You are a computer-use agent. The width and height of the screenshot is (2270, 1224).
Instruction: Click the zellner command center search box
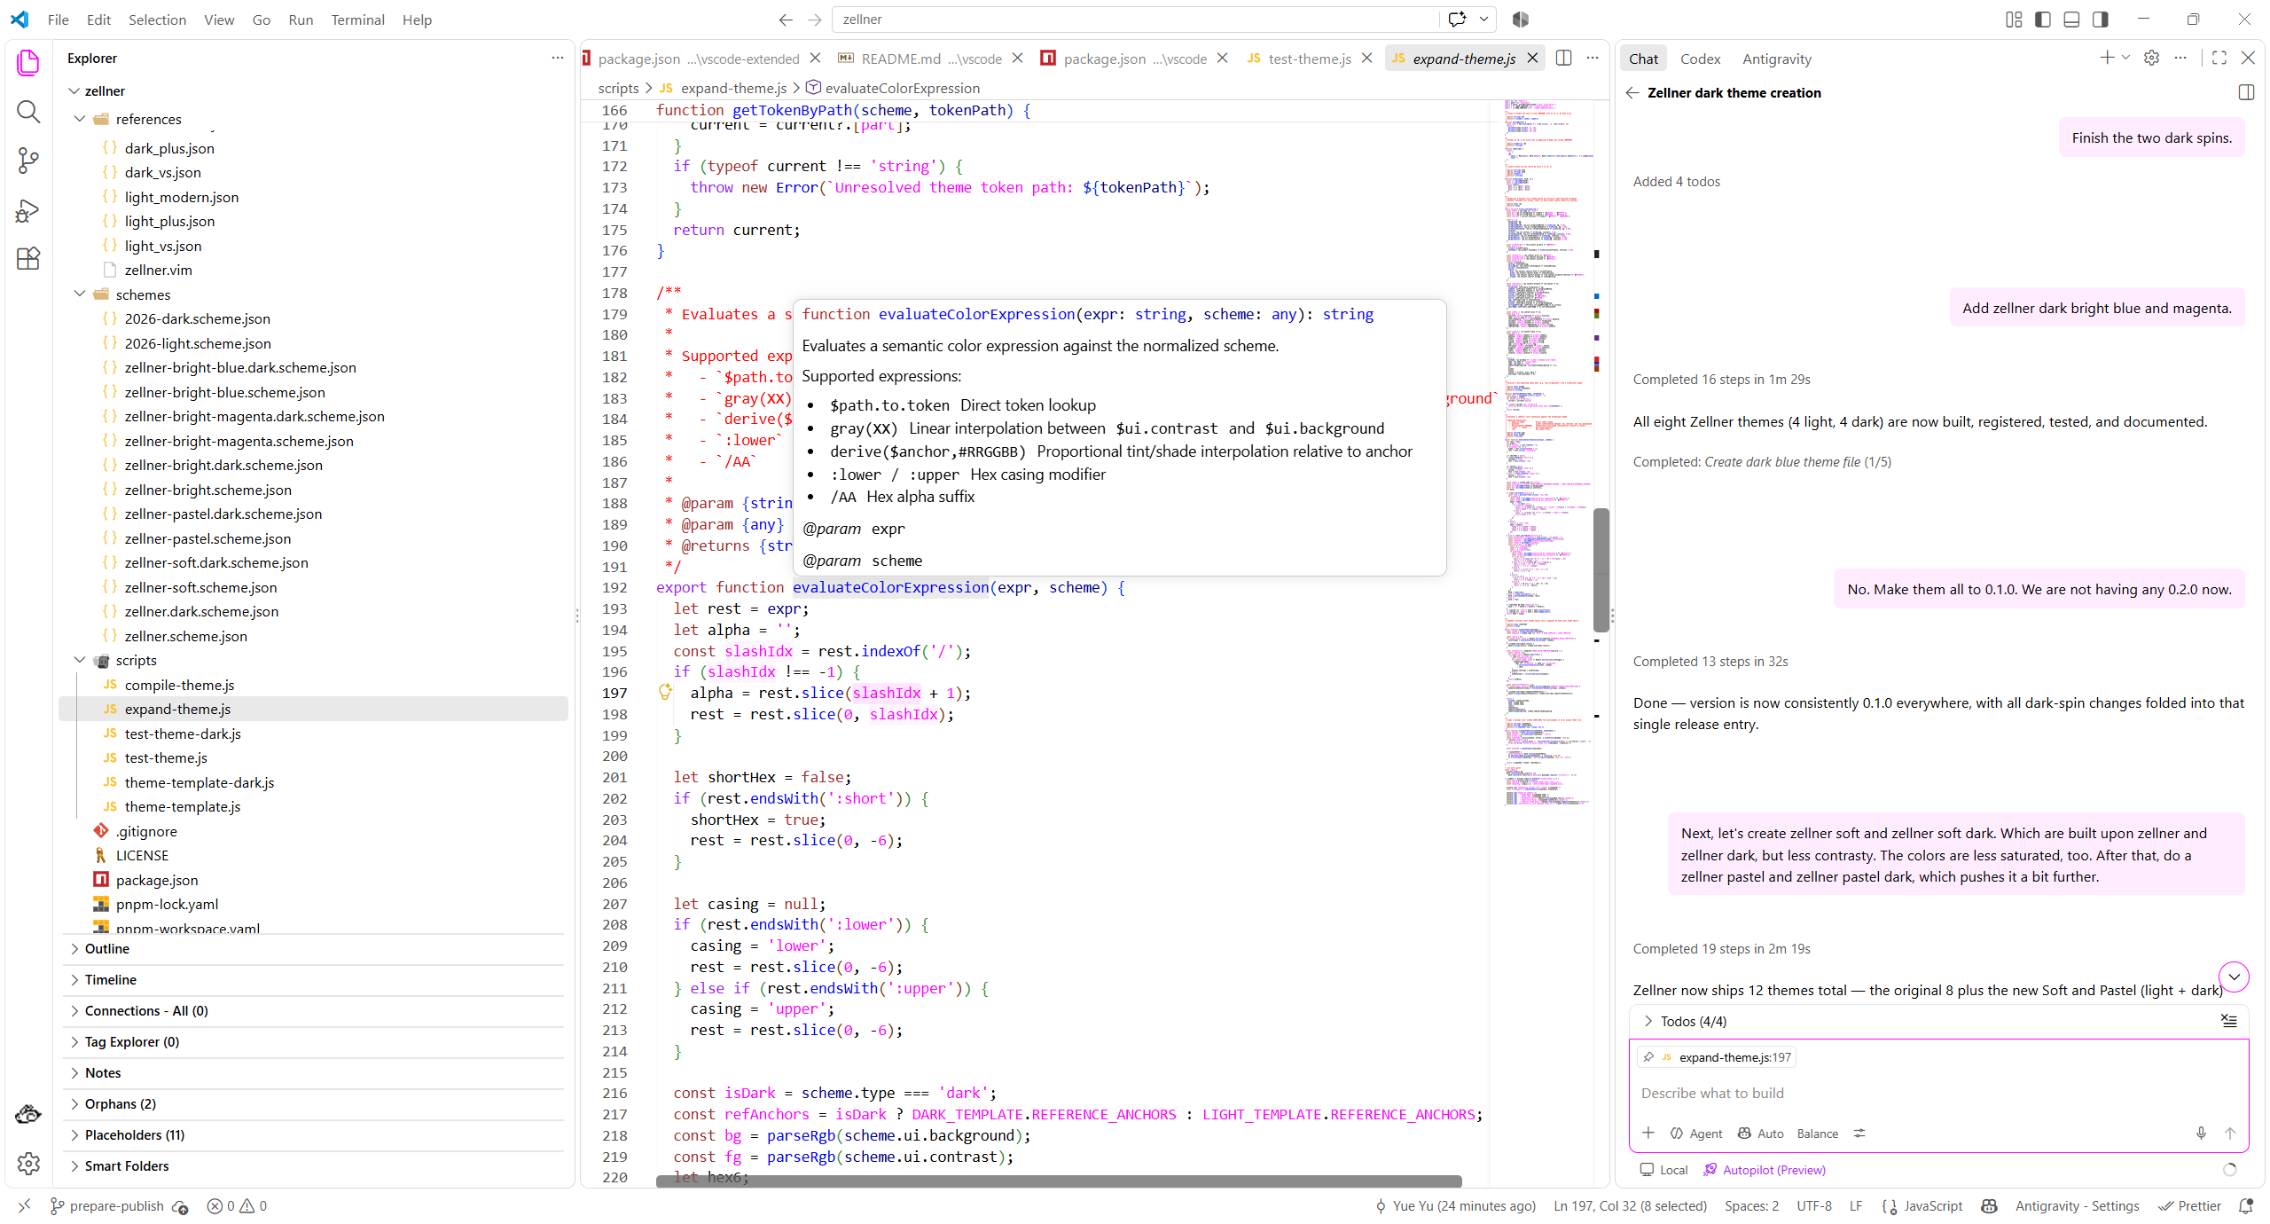pos(1135,20)
